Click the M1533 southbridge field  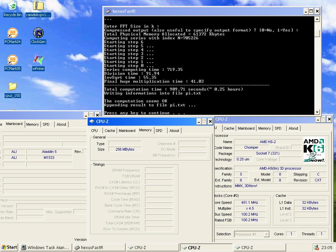tap(49, 157)
